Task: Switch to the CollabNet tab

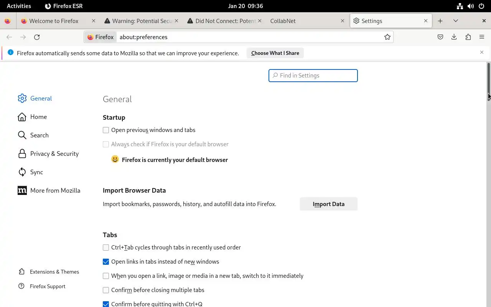Action: [303, 21]
